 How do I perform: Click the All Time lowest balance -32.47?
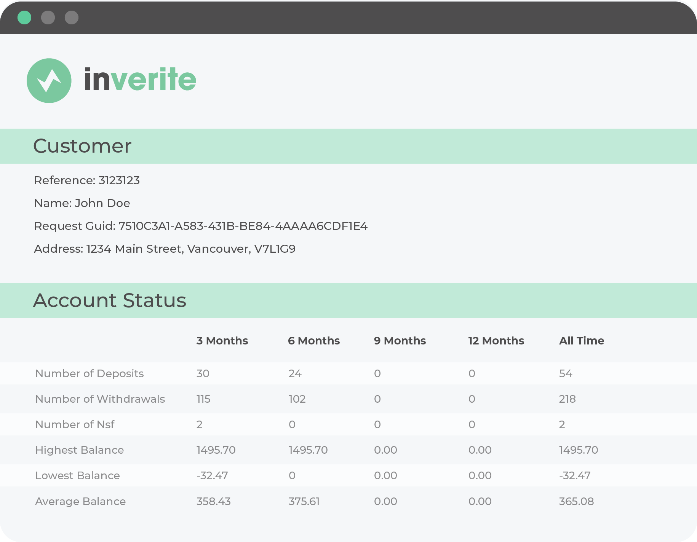(x=575, y=475)
